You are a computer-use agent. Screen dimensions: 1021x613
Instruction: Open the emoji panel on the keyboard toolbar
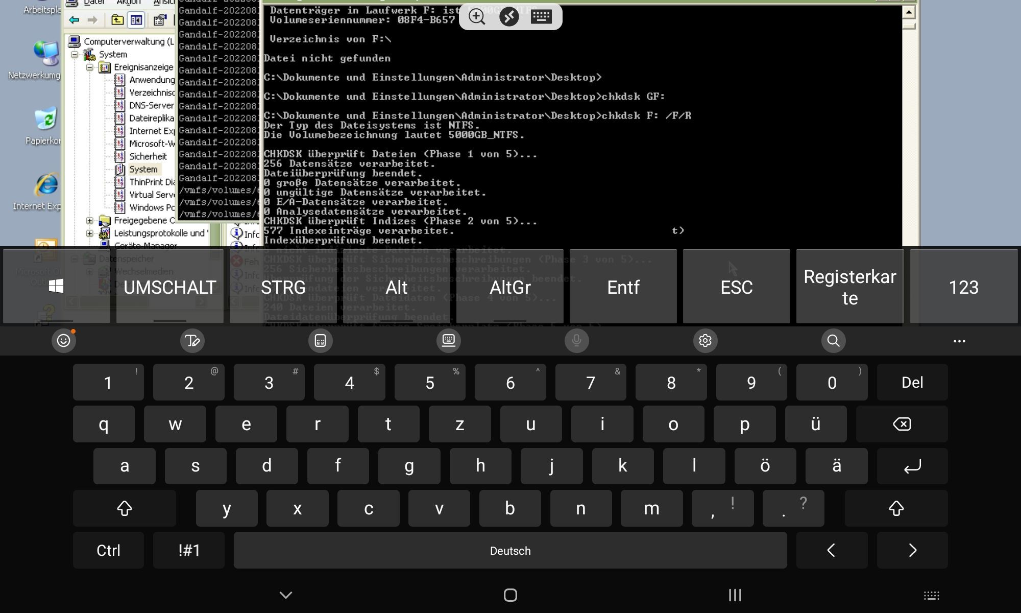click(x=63, y=341)
